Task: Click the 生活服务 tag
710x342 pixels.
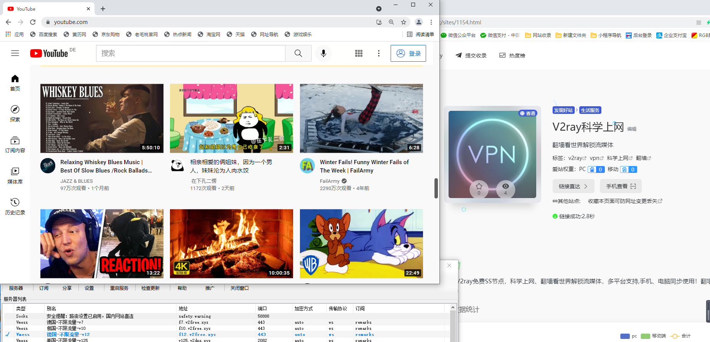Action: (590, 110)
